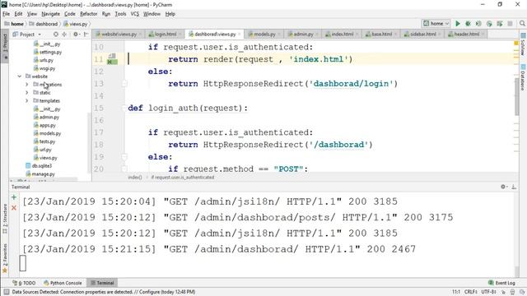Screen dimensions: 527x296
Task: Expand the migrations folder
Action: 27,84
